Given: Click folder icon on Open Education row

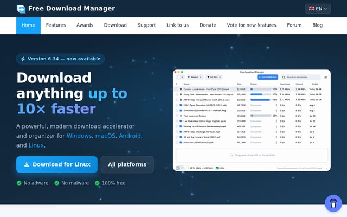Looking at the screenshot, I should pos(181,105).
